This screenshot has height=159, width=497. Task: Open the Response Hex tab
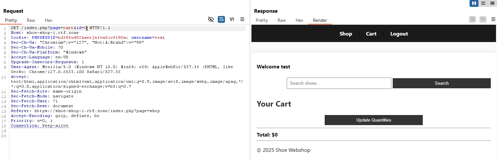coord(300,20)
